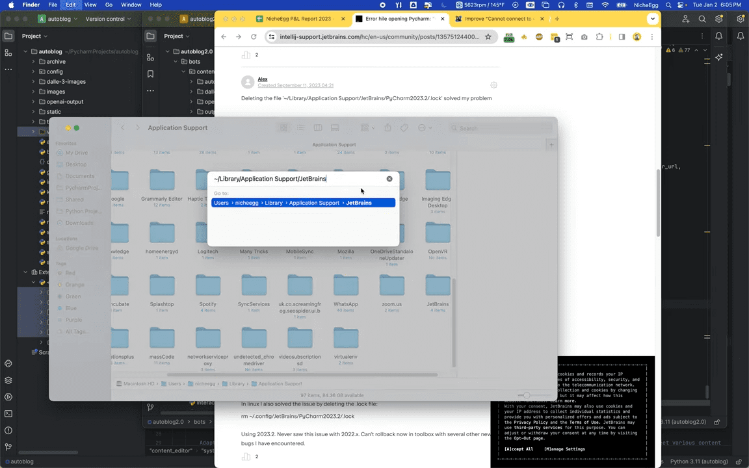Switch to the NicheEgg P&L Report 2023 tab
This screenshot has height=468, width=749.
point(298,18)
